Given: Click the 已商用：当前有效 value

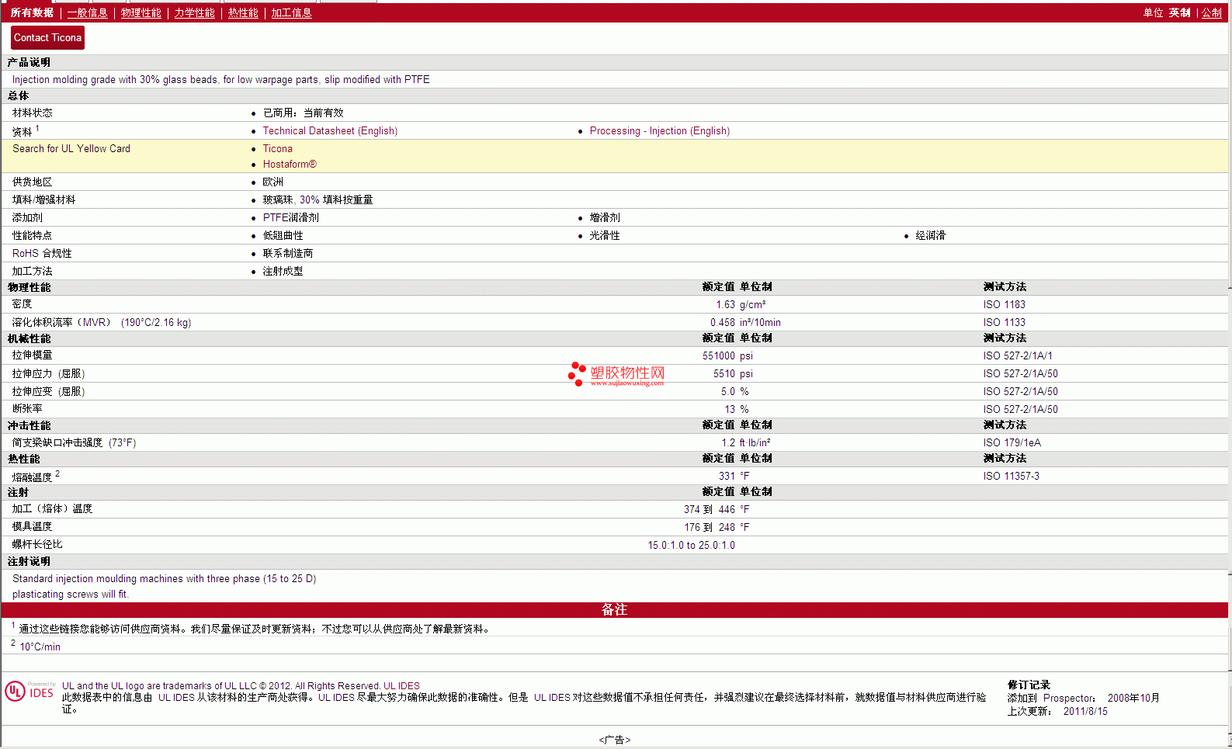Looking at the screenshot, I should (x=303, y=113).
